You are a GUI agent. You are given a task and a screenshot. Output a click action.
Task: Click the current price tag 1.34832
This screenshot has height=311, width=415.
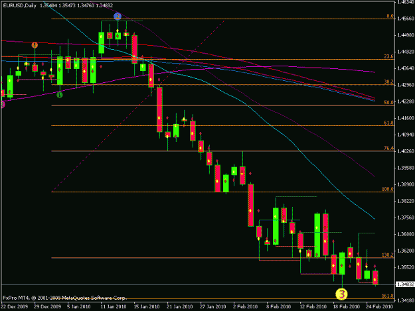(x=405, y=284)
